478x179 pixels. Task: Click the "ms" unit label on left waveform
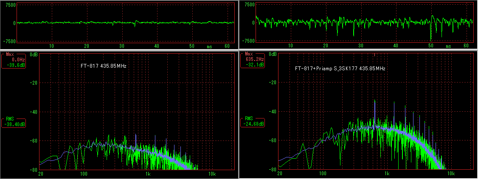[209, 47]
